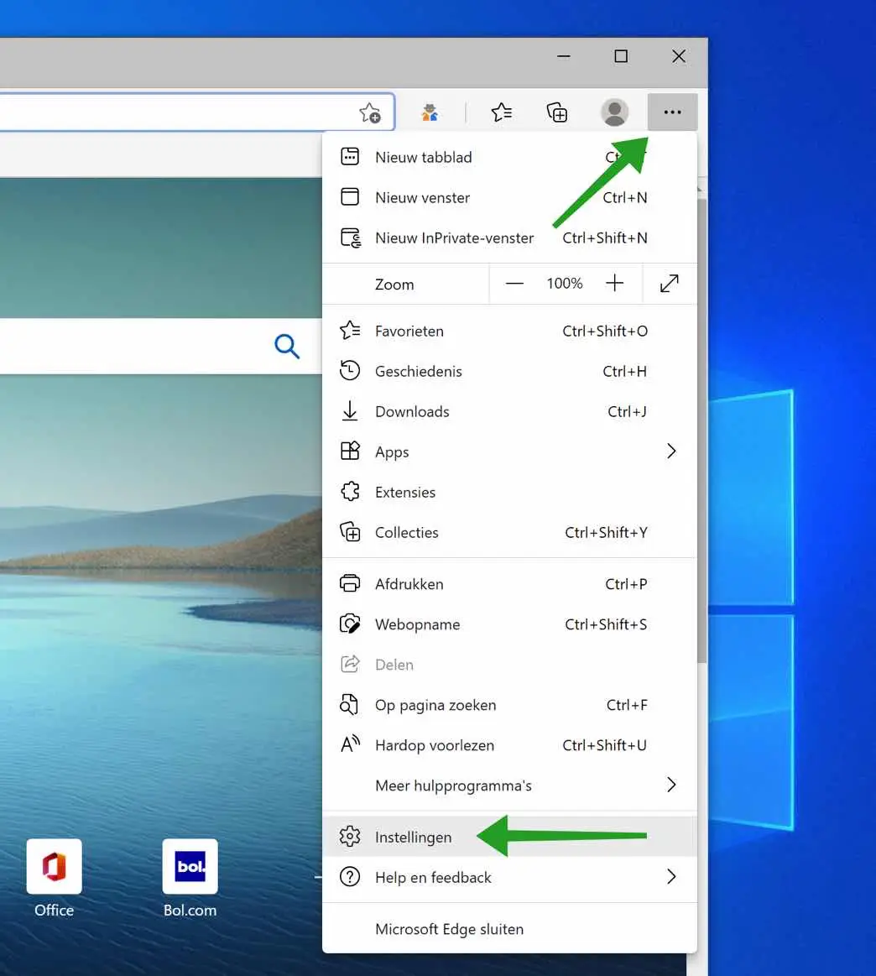The height and width of the screenshot is (976, 876).
Task: Click the printer icon beside Afdrukken
Action: point(350,583)
